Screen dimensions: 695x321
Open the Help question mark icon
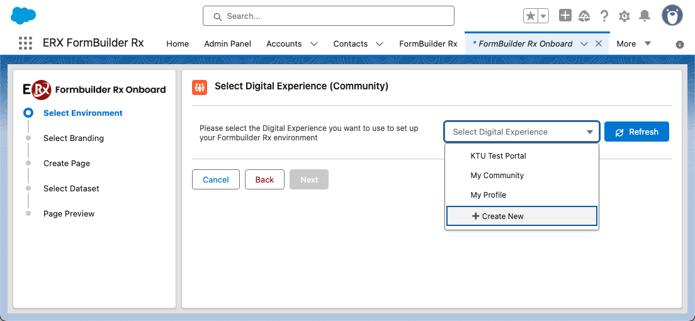pyautogui.click(x=604, y=16)
